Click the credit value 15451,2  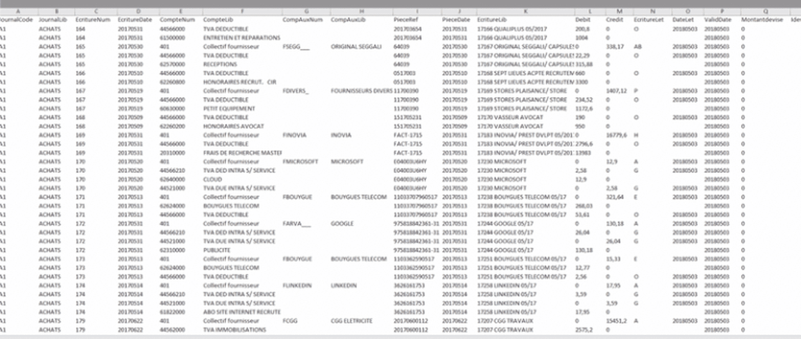pos(616,321)
